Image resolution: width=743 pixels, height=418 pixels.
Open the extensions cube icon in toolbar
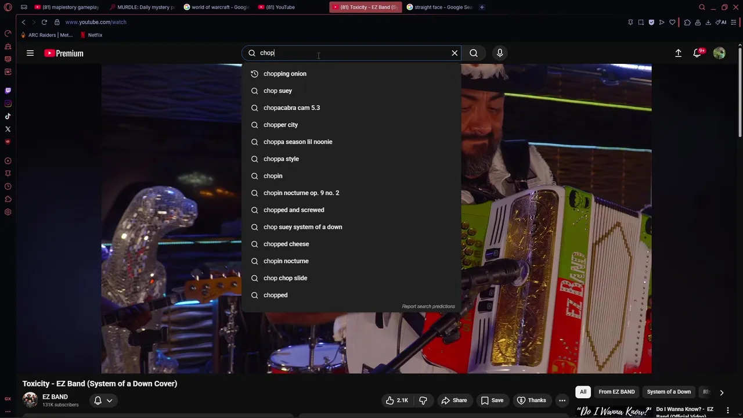687,22
